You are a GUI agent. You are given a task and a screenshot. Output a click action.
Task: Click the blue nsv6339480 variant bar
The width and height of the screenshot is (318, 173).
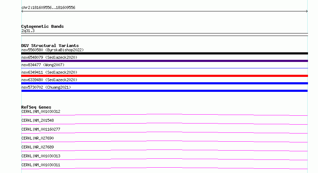click(164, 83)
